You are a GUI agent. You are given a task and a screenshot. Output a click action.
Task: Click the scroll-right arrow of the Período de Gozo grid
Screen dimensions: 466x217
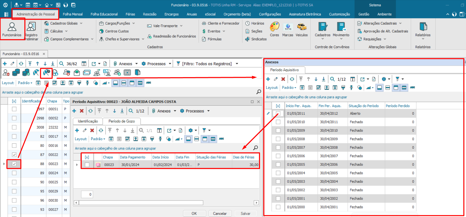256,203
